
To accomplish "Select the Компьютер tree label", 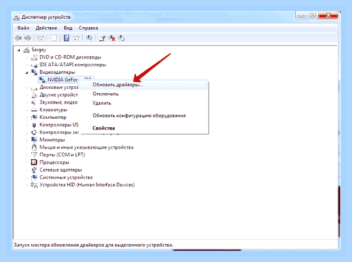I will click(53, 117).
